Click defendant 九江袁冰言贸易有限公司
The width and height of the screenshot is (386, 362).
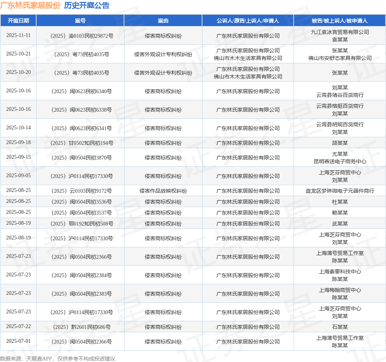(340, 32)
